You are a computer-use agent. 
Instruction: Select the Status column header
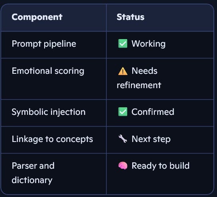(x=131, y=17)
